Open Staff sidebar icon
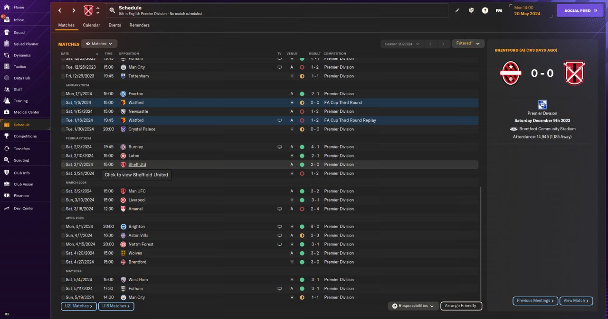The height and width of the screenshot is (319, 608). 7,89
